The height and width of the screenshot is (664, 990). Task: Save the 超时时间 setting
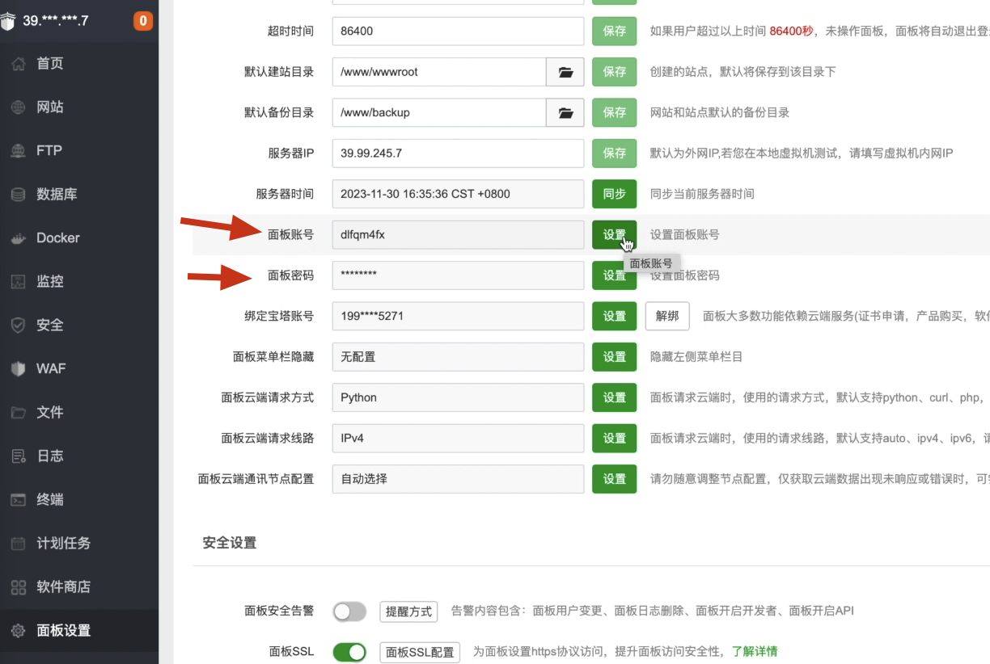tap(615, 31)
